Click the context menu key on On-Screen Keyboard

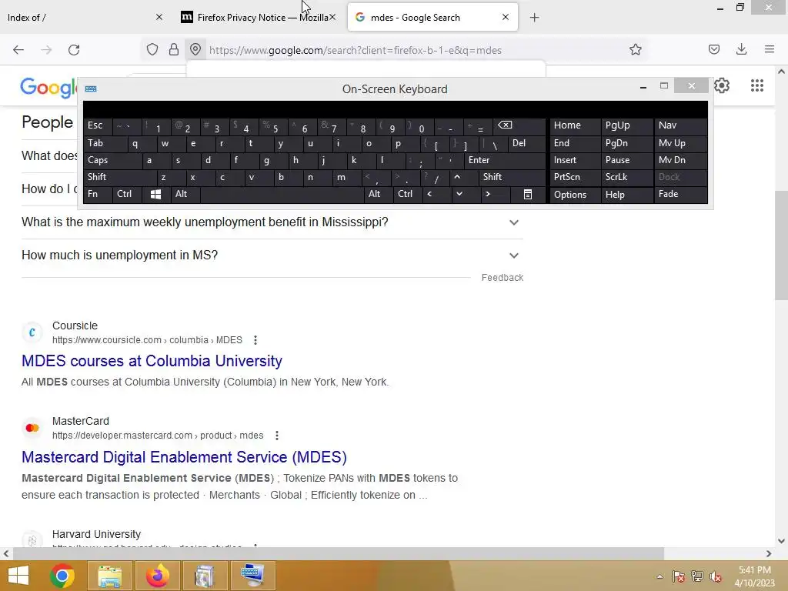point(528,195)
